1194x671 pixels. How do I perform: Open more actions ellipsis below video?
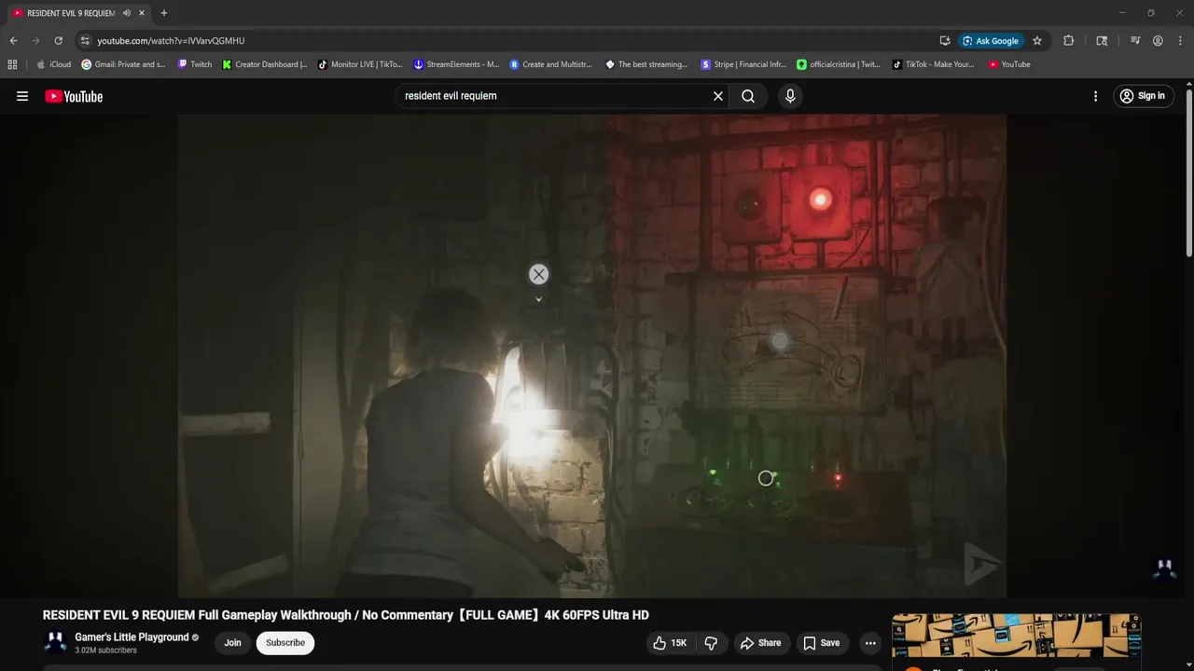click(x=870, y=643)
